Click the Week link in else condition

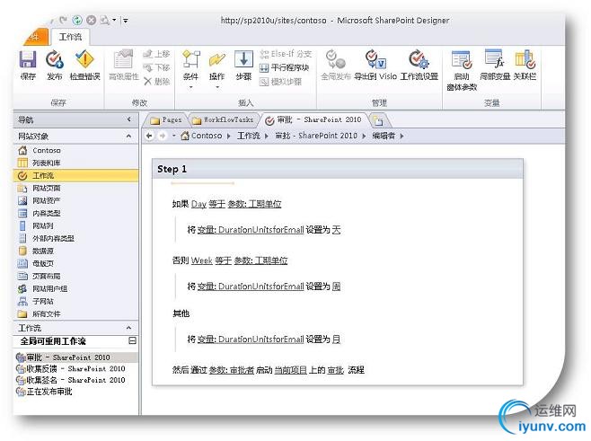pyautogui.click(x=202, y=260)
